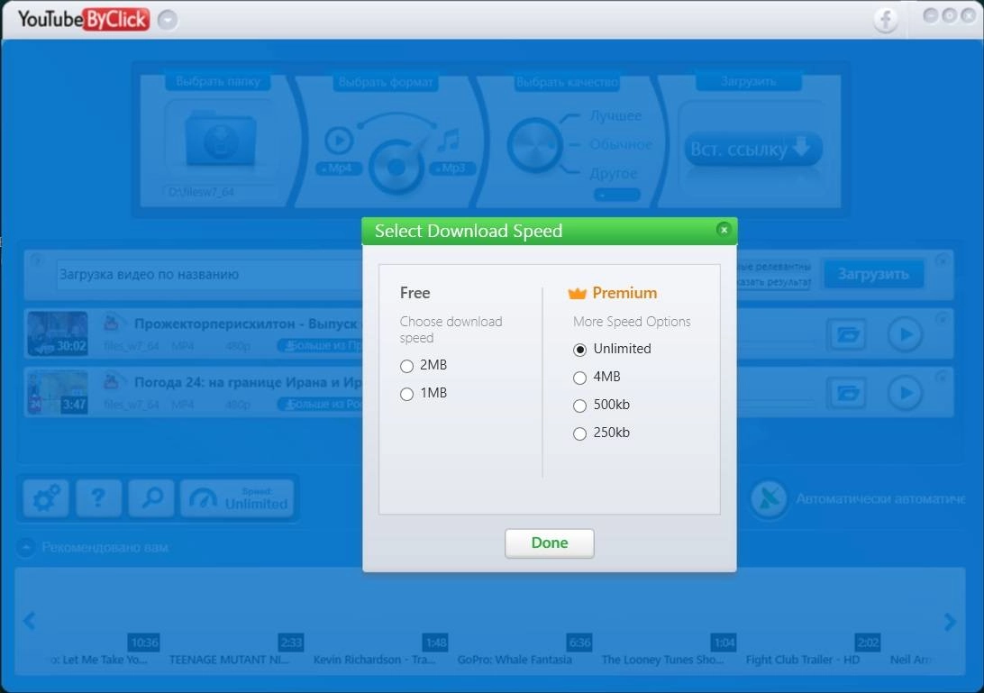Play the Прожекторперисхилтон downloaded video
The height and width of the screenshot is (693, 984).
point(905,334)
